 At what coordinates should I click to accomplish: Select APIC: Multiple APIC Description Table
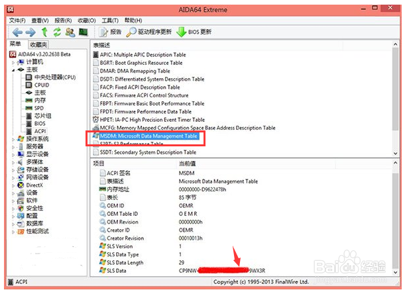[140, 55]
